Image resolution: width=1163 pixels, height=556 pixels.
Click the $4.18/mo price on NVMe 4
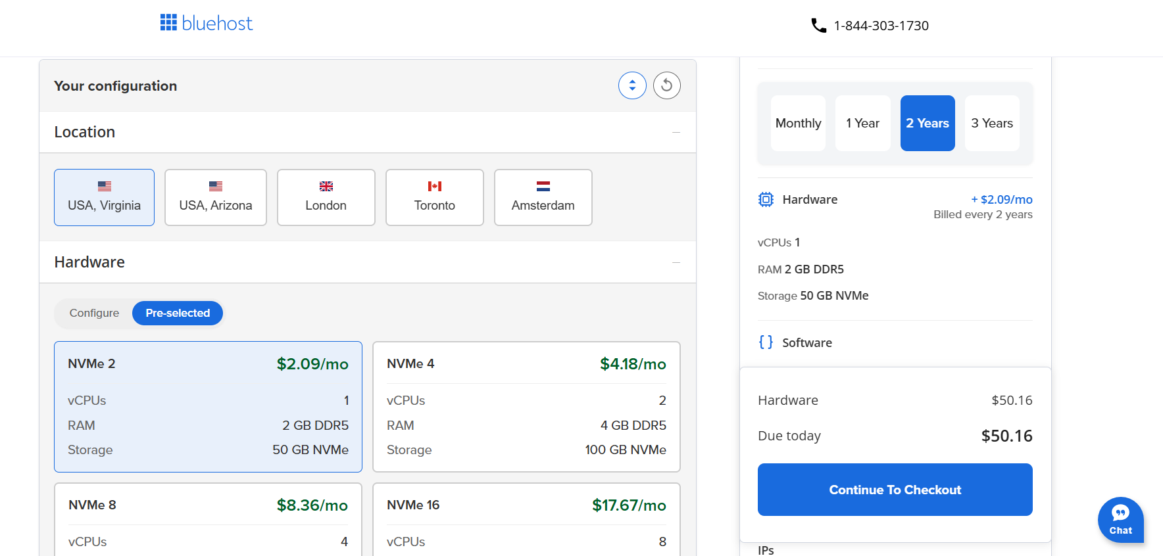tap(633, 363)
